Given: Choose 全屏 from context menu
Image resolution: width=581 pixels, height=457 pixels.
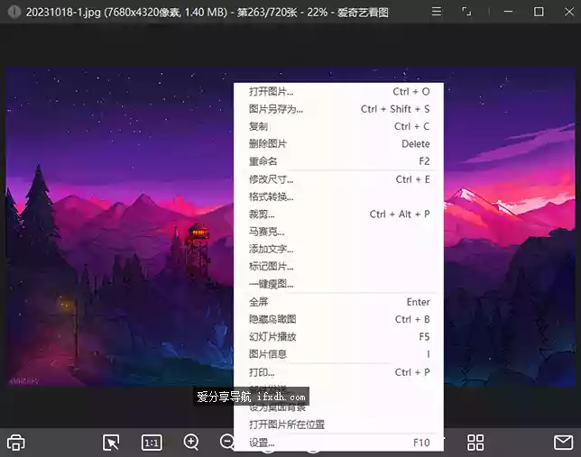Looking at the screenshot, I should (338, 302).
